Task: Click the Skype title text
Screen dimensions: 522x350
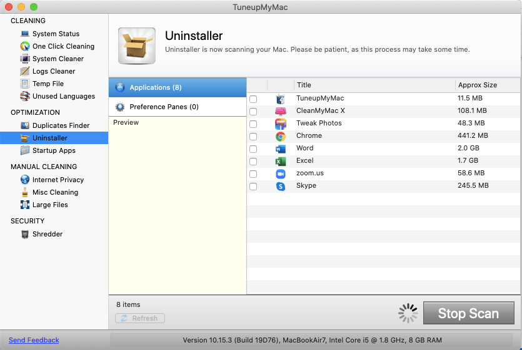Action: [306, 185]
